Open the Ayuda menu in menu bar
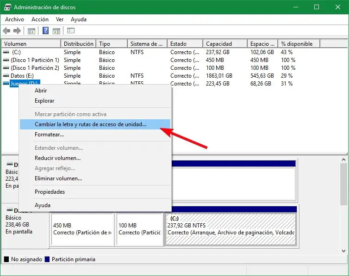Viewport: 349px width, 276px height. tap(79, 19)
